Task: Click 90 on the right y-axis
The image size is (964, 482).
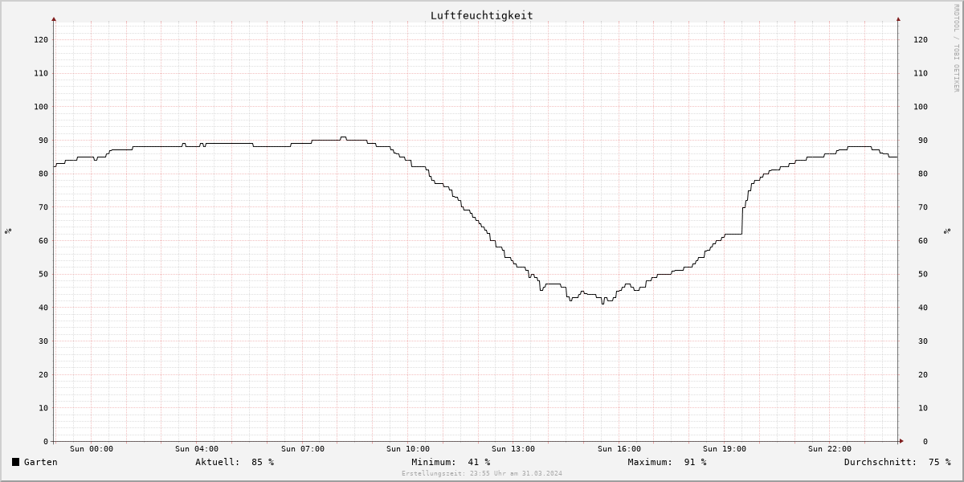Action: tap(923, 141)
